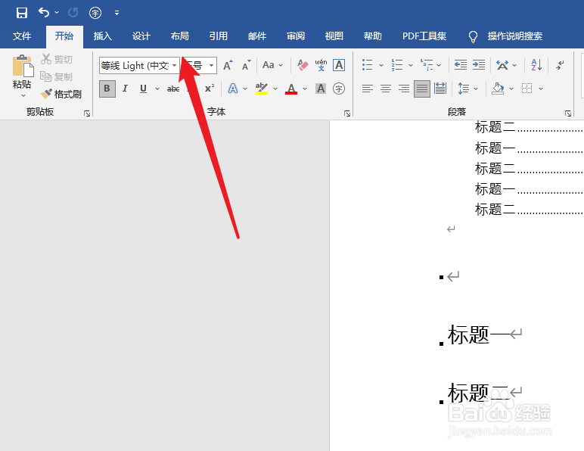584x451 pixels.
Task: Apply paragraph shading with paint bucket
Action: click(x=498, y=89)
